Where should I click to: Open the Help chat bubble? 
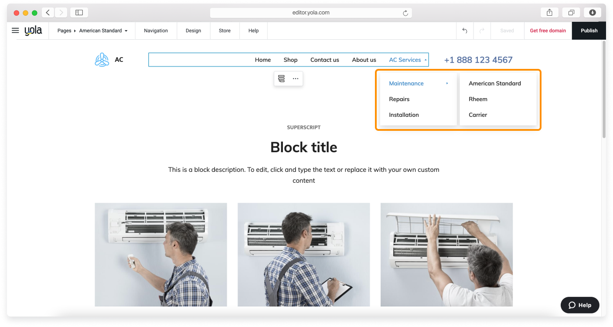point(580,305)
